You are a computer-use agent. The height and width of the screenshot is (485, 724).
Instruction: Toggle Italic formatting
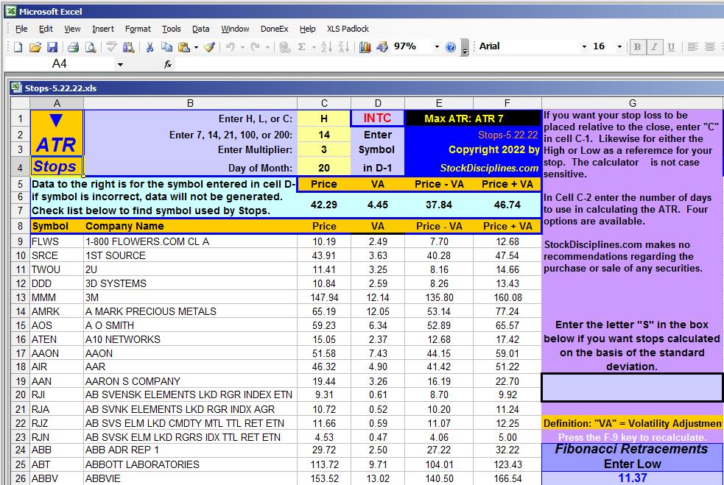click(654, 46)
